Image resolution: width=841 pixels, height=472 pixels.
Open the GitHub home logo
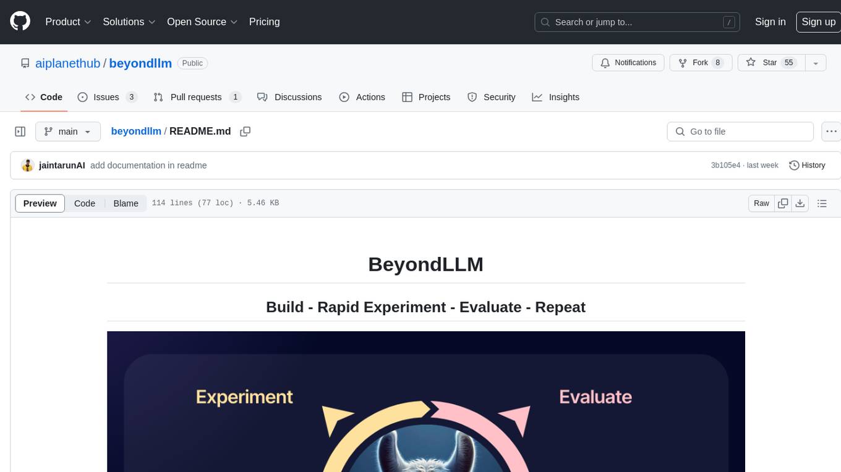click(20, 22)
